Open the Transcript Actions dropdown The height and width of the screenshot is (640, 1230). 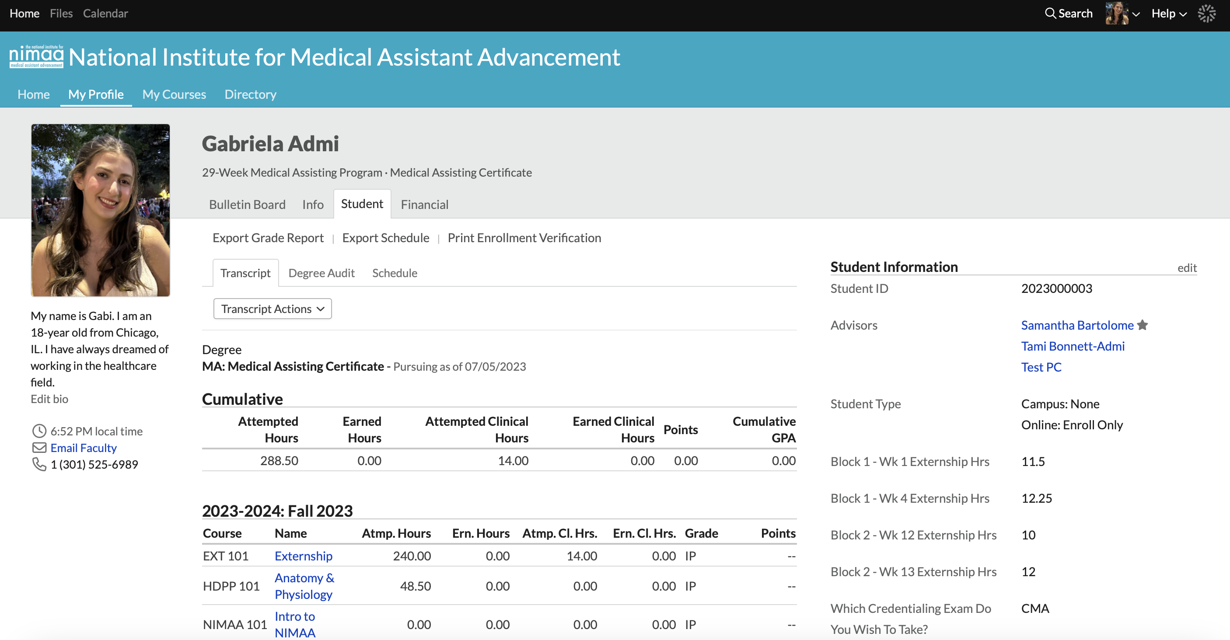tap(272, 309)
